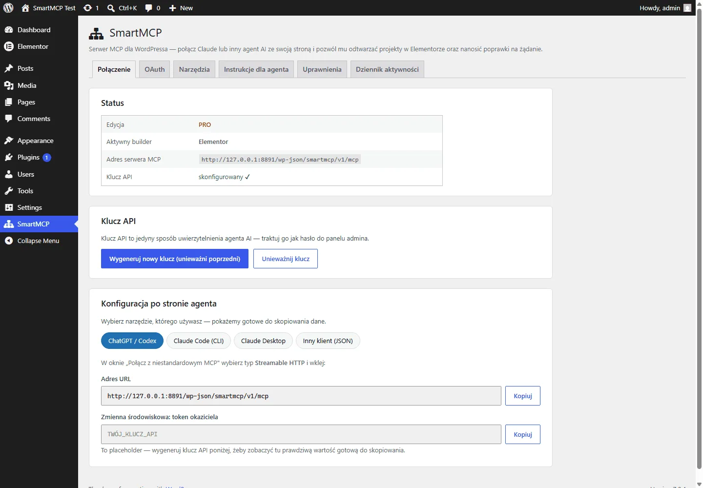Open the Ctrl+K search palette
This screenshot has width=703, height=488.
(122, 8)
